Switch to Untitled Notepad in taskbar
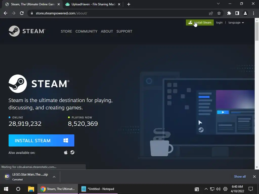Image resolution: width=259 pixels, height=194 pixels. 98,189
